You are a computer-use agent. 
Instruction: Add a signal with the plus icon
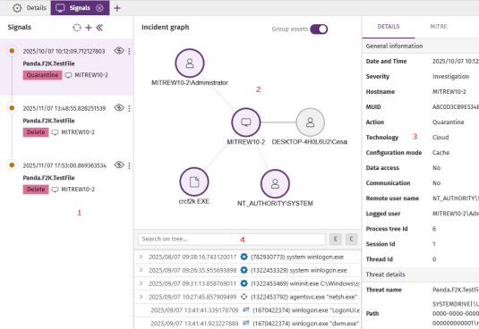(89, 28)
